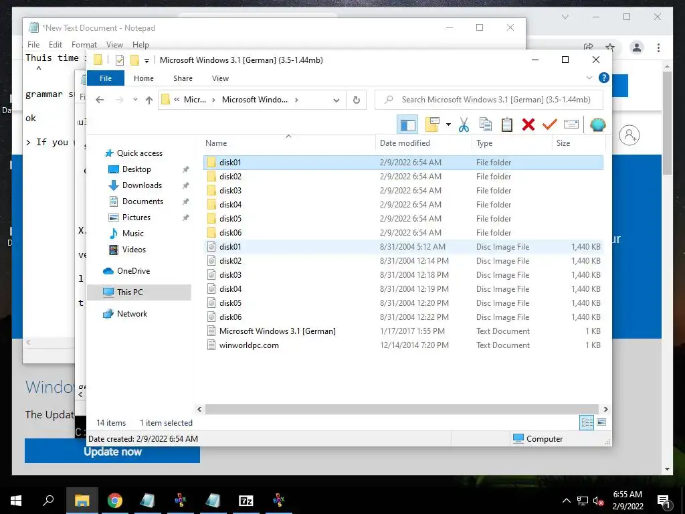Viewport: 685px width, 514px height.
Task: Go back with the Back arrow
Action: click(100, 100)
